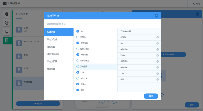Check the 活动记录 checkbox

coord(78,66)
